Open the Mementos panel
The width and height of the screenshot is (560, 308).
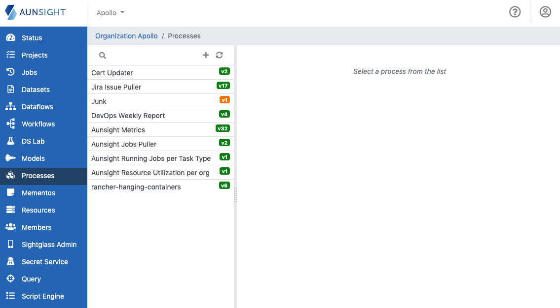point(37,192)
